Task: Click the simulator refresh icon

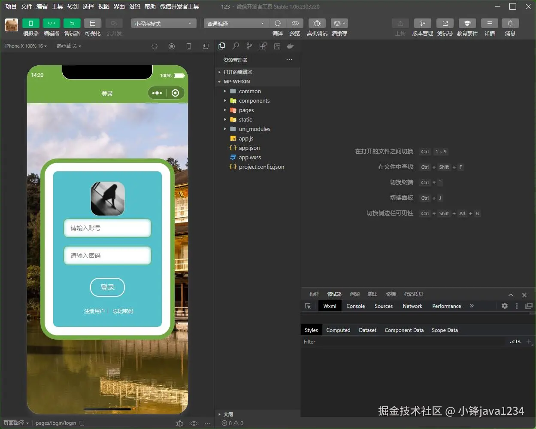Action: 154,46
